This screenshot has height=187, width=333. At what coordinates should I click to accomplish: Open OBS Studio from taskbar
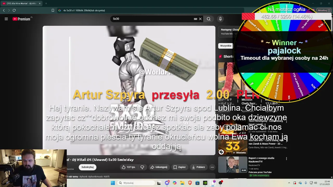(220, 183)
